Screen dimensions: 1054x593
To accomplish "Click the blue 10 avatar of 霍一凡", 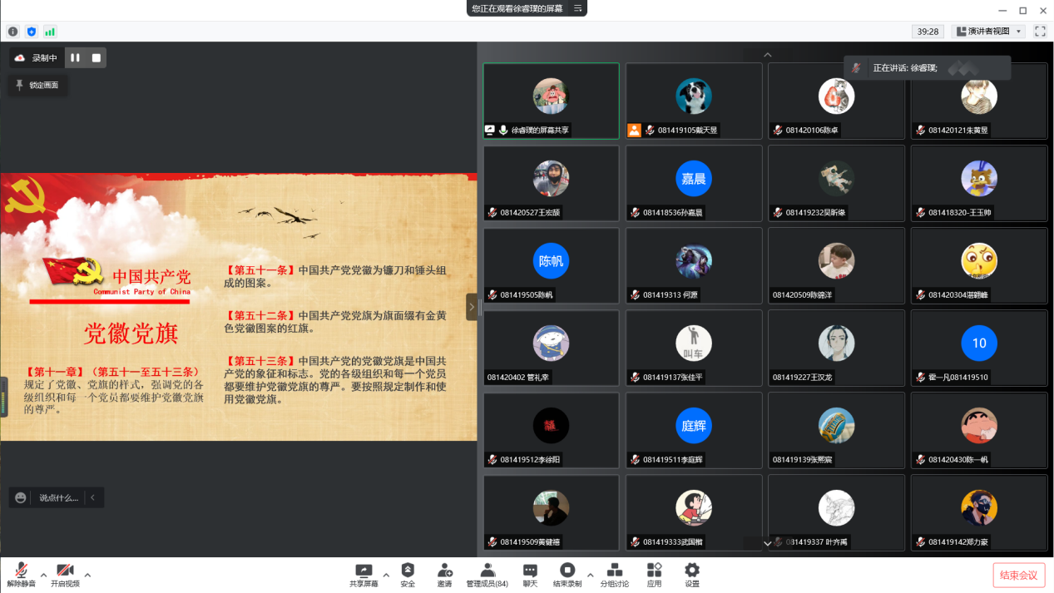I will (x=979, y=343).
